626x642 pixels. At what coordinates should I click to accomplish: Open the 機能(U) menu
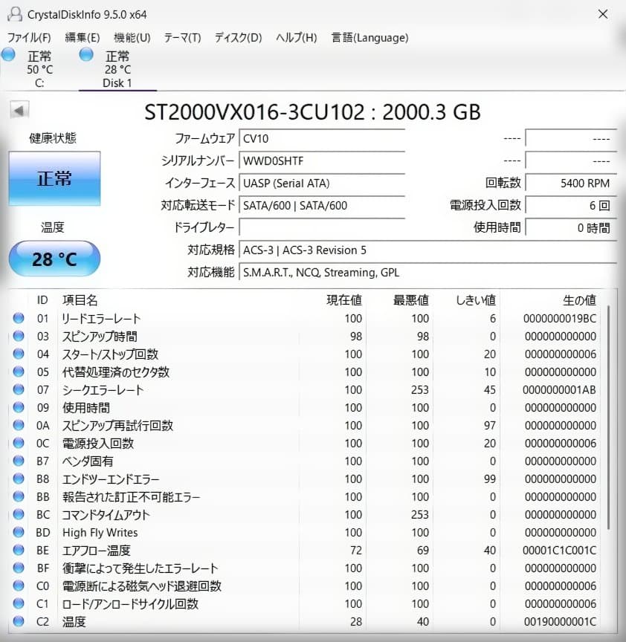132,38
